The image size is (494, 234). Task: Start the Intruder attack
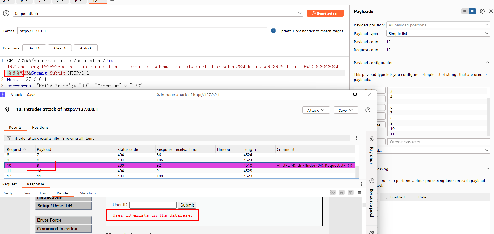pos(325,13)
